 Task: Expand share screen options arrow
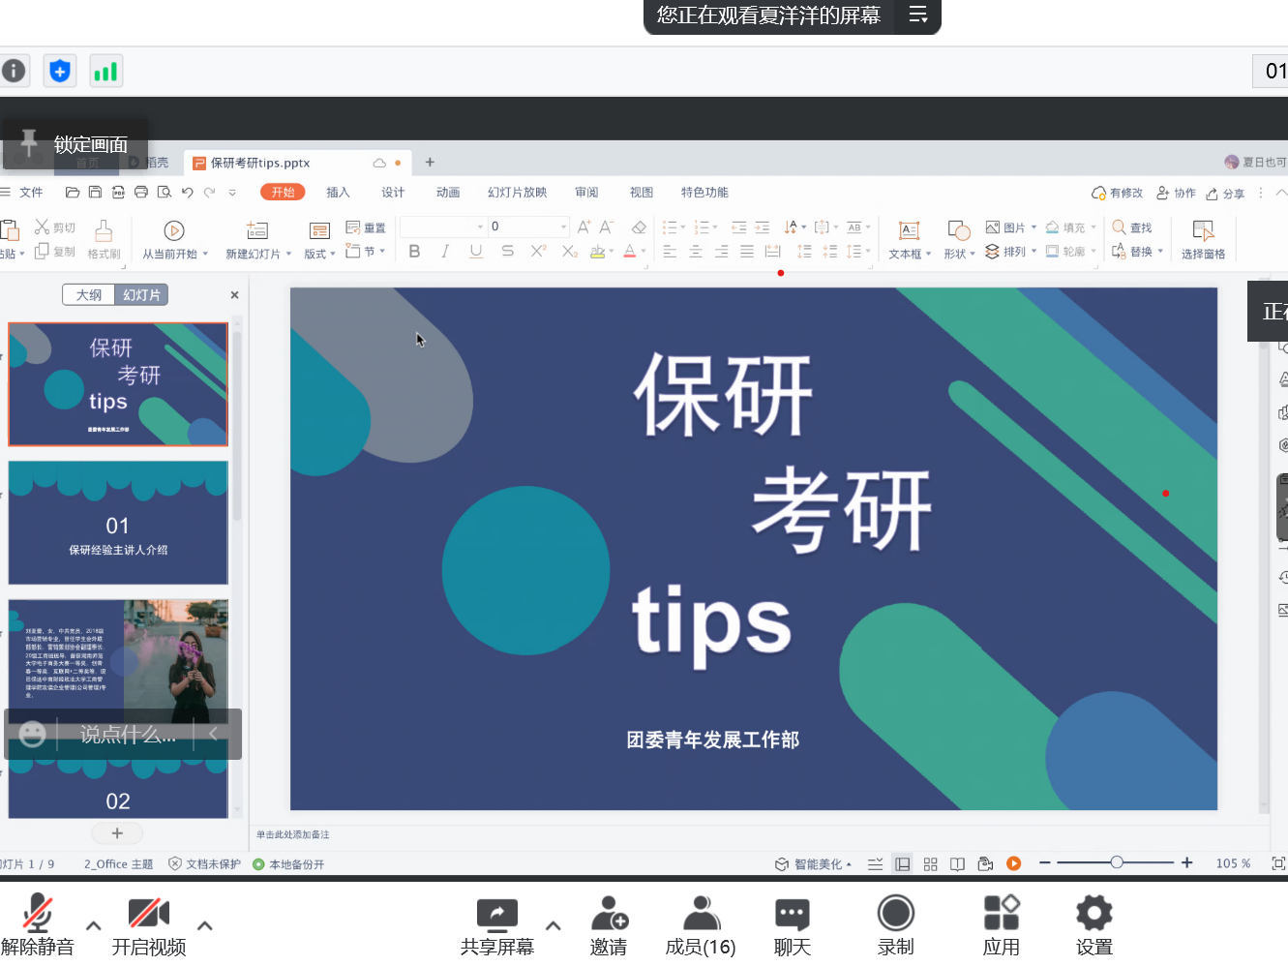click(x=554, y=925)
